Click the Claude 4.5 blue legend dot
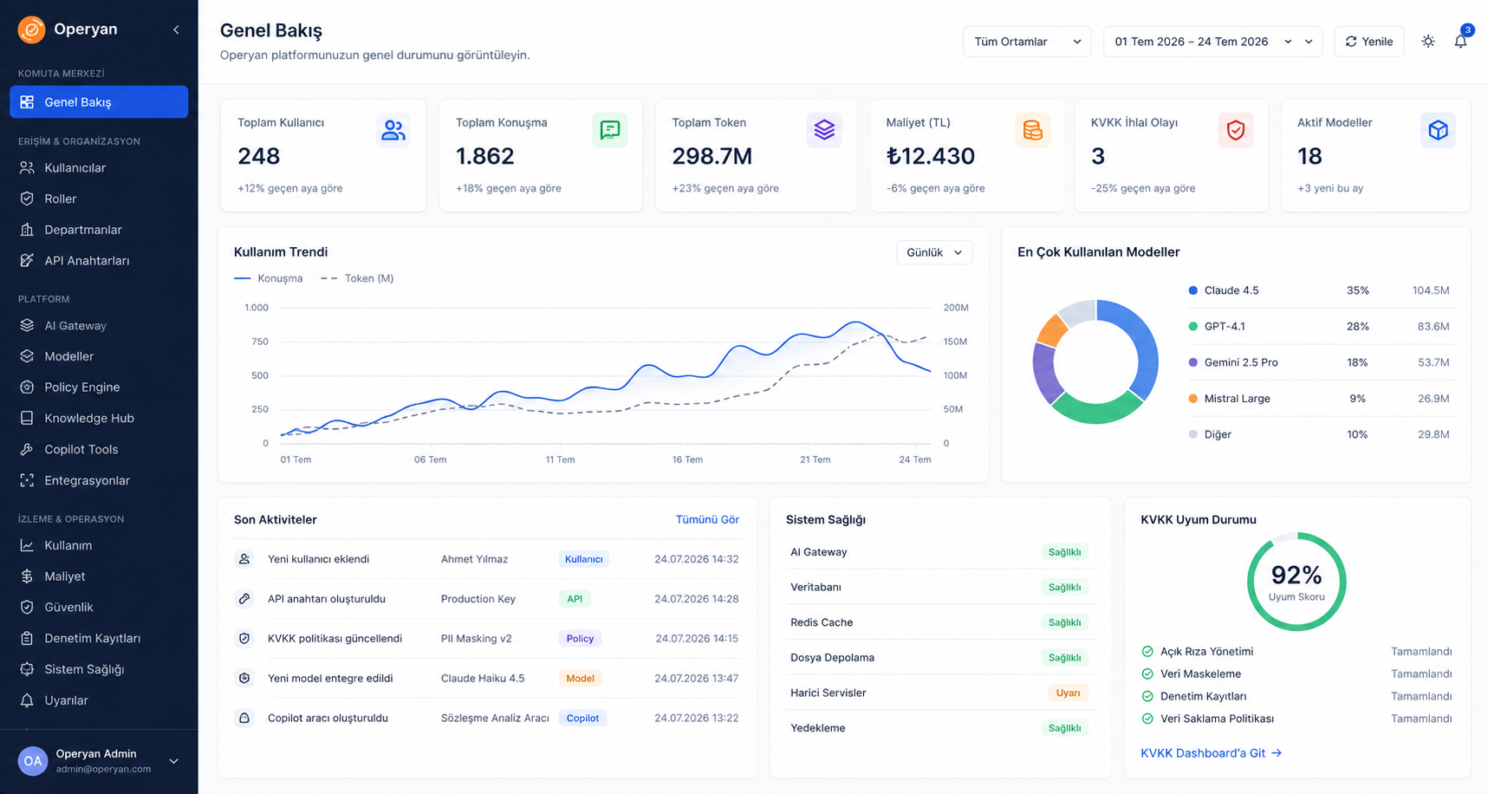Screen dimensions: 1488x794 tap(1193, 290)
